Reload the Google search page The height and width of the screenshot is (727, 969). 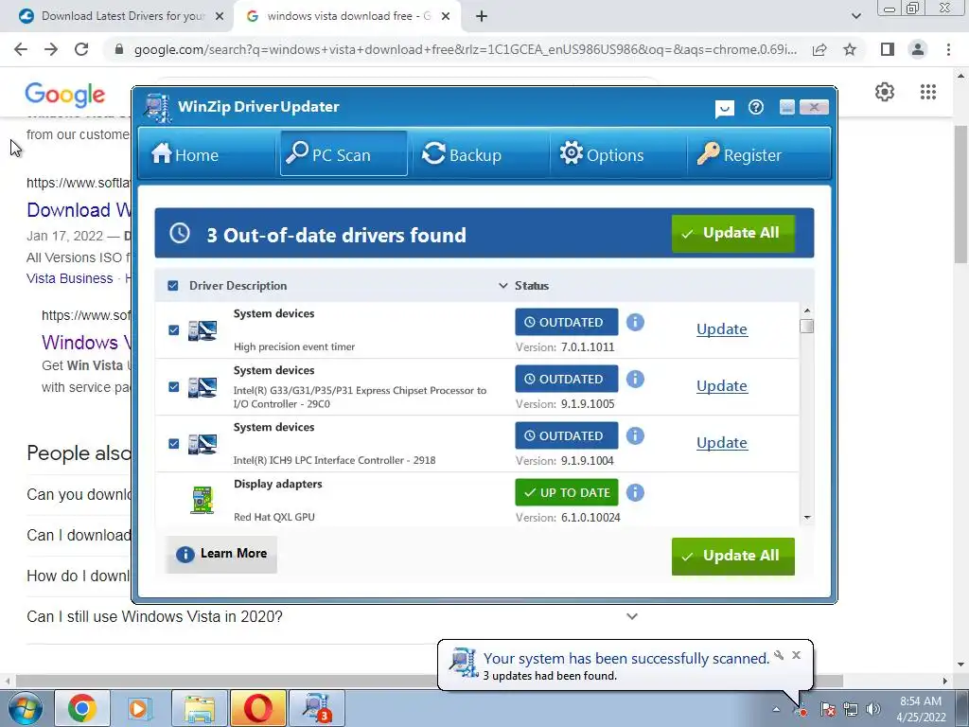(81, 49)
